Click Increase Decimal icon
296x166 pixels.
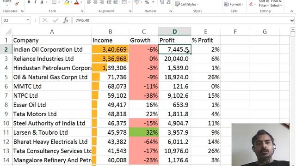coord(162,2)
